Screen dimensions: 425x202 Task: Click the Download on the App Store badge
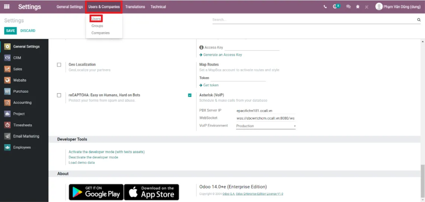[x=151, y=192]
